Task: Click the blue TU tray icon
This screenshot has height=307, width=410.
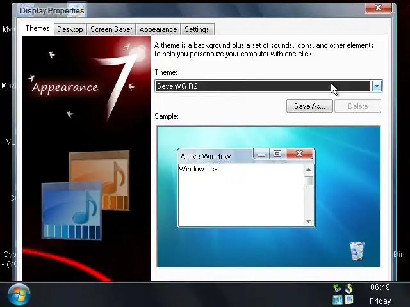Action: (x=338, y=300)
